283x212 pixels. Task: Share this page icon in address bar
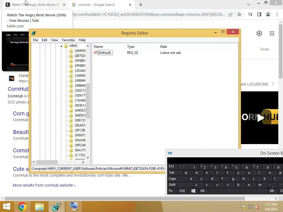point(230,15)
